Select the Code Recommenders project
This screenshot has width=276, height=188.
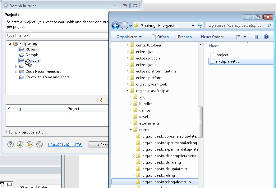pos(40,72)
